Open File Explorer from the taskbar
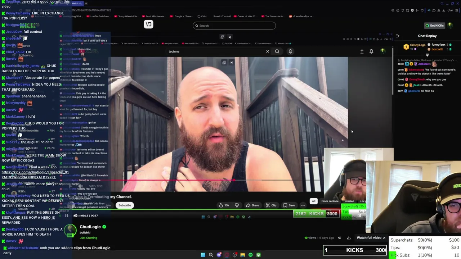Image resolution: width=461 pixels, height=259 pixels. (242, 255)
